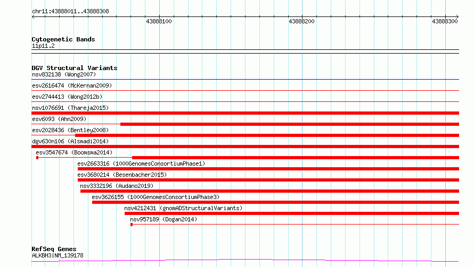The width and height of the screenshot is (474, 267).
Task: Open esv2663316 (1000GenomesConsortiumPhase1) label
Action: (x=141, y=163)
